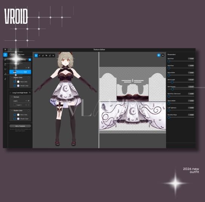This screenshot has width=205, height=202.
Task: Click the dark round button above the UV canvas
Action: tap(163, 55)
